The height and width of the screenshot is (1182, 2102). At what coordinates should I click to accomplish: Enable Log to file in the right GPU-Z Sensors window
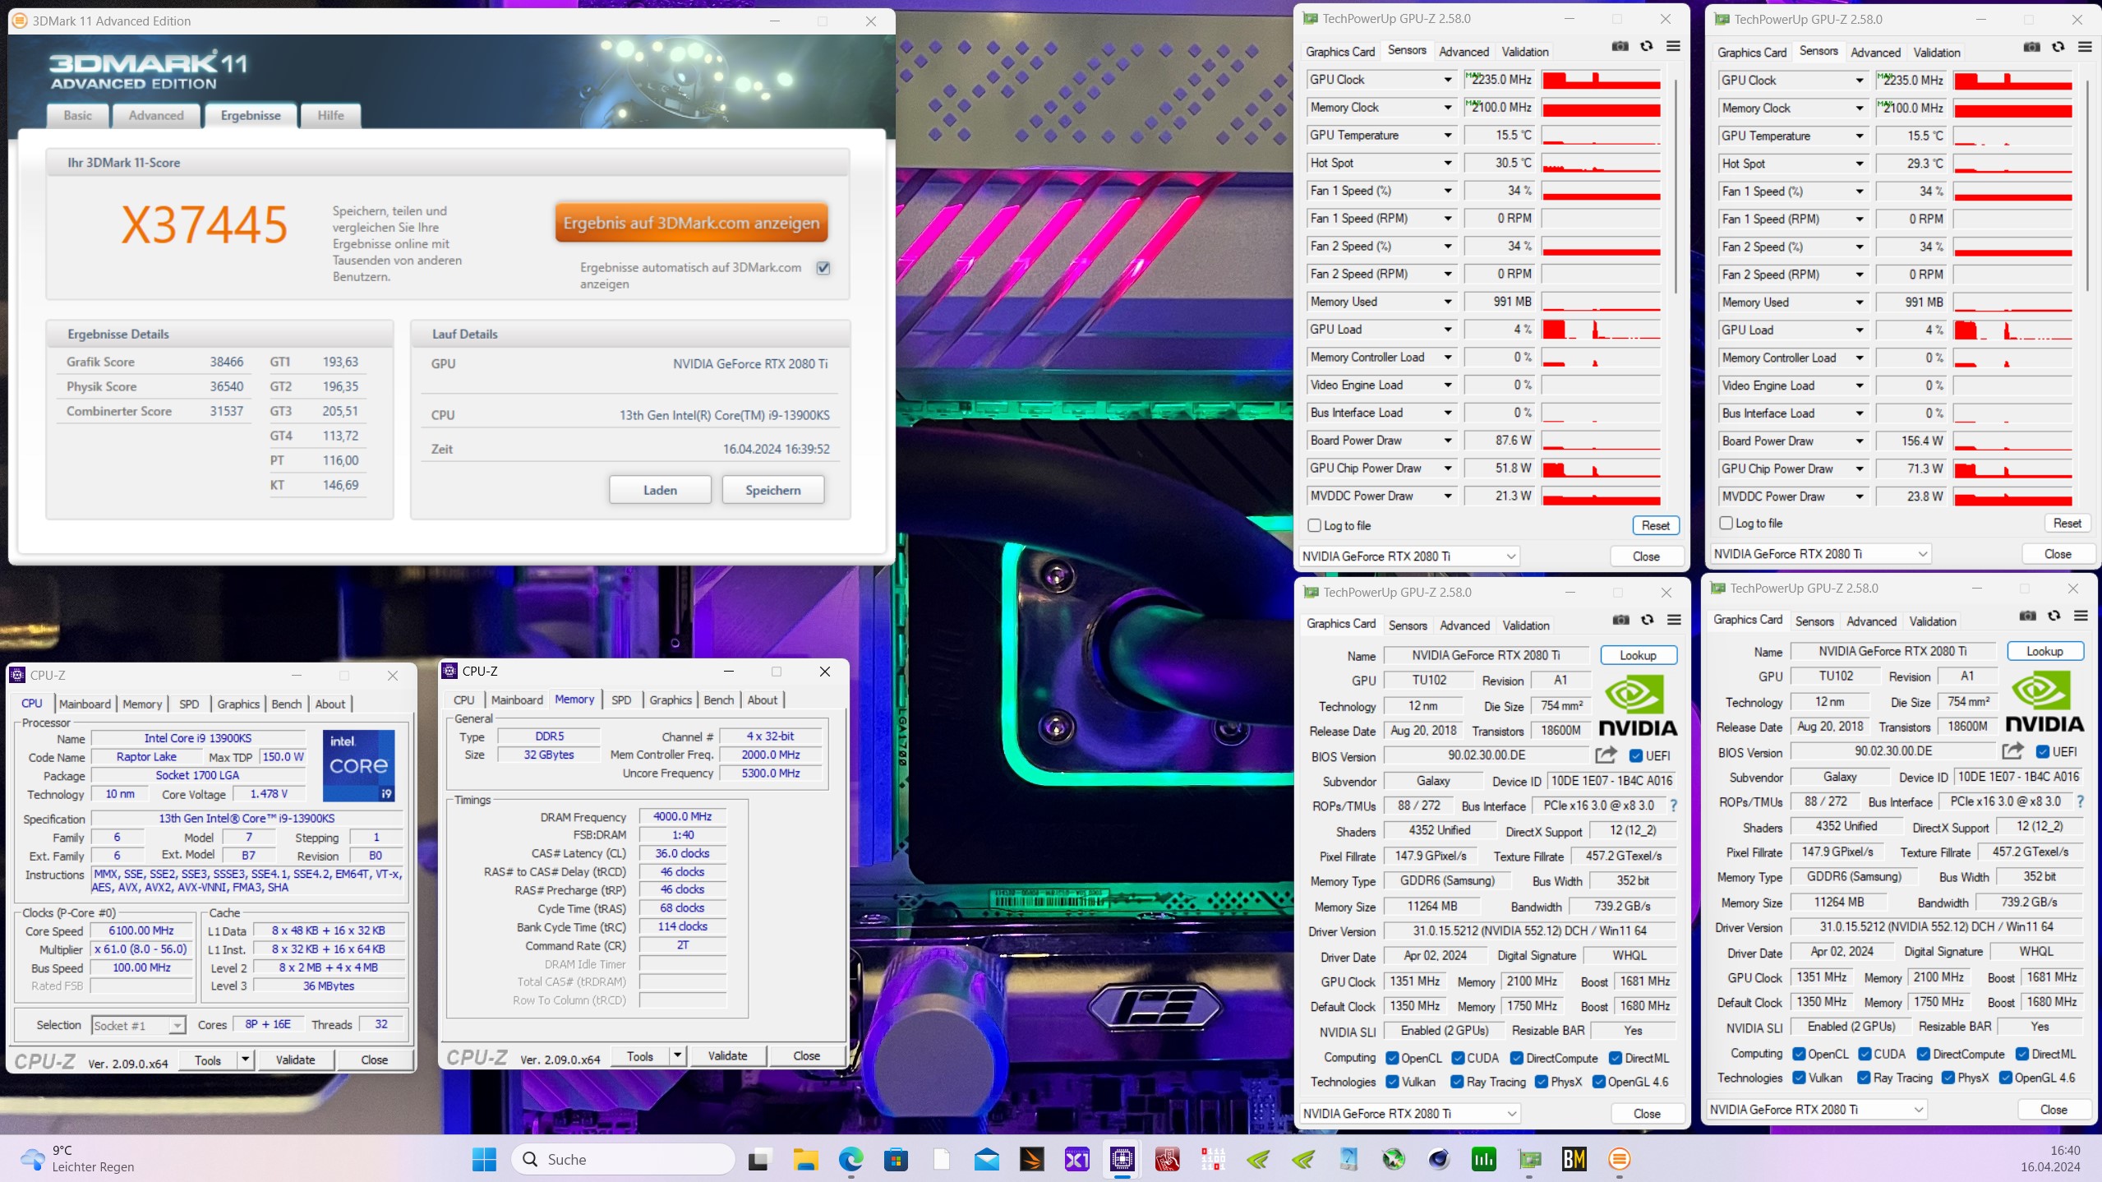click(x=1726, y=523)
